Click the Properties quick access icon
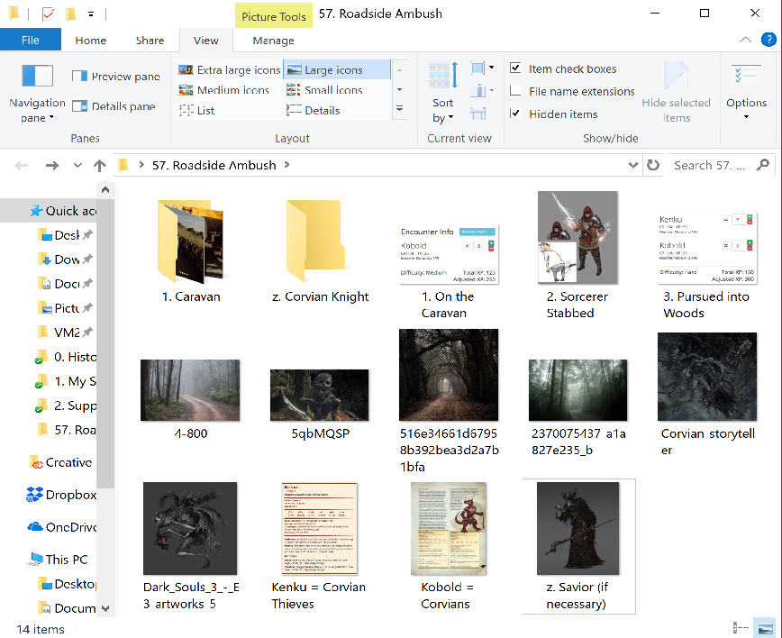Screen dimensions: 782x638 (x=48, y=14)
